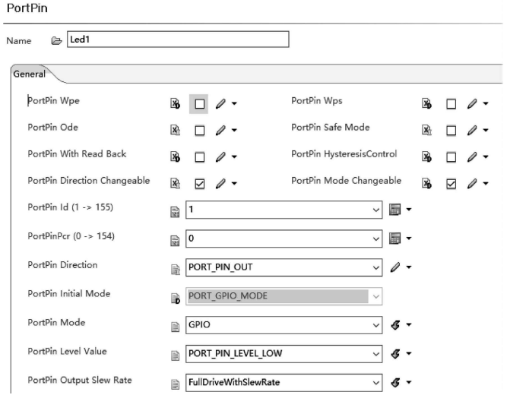Click the config source icon for PortPin Safe Mode
The width and height of the screenshot is (507, 395).
426,130
